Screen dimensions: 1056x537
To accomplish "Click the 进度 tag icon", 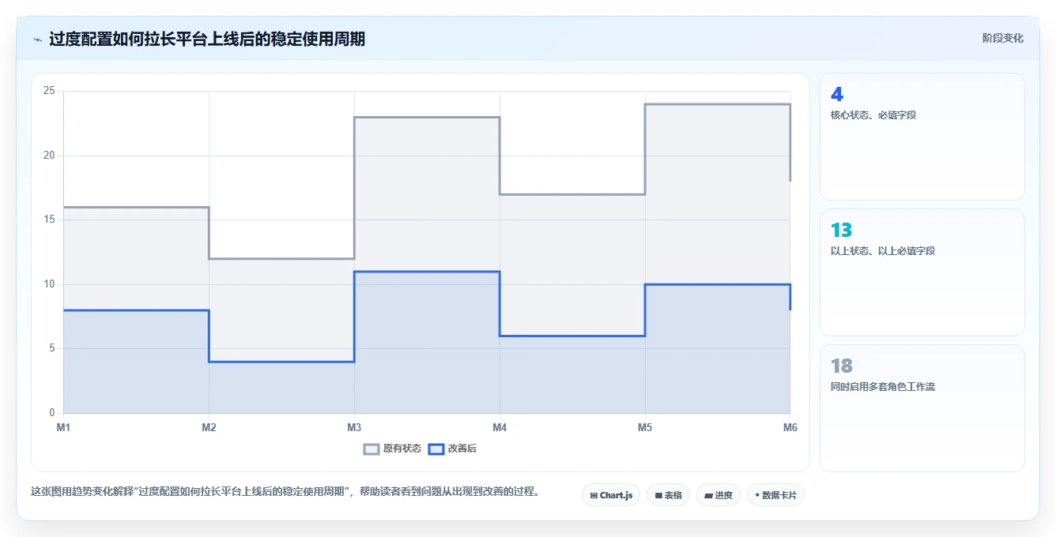I will click(x=708, y=496).
